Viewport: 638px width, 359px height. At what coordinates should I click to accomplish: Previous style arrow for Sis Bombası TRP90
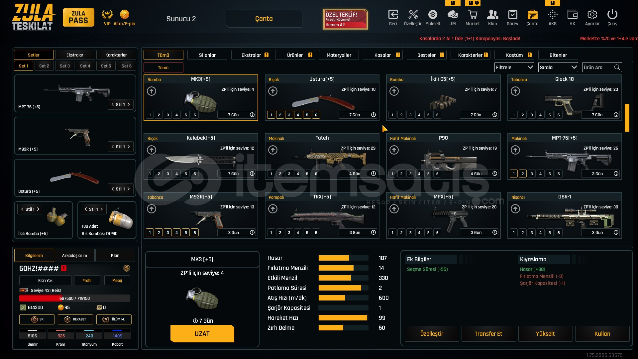86,209
